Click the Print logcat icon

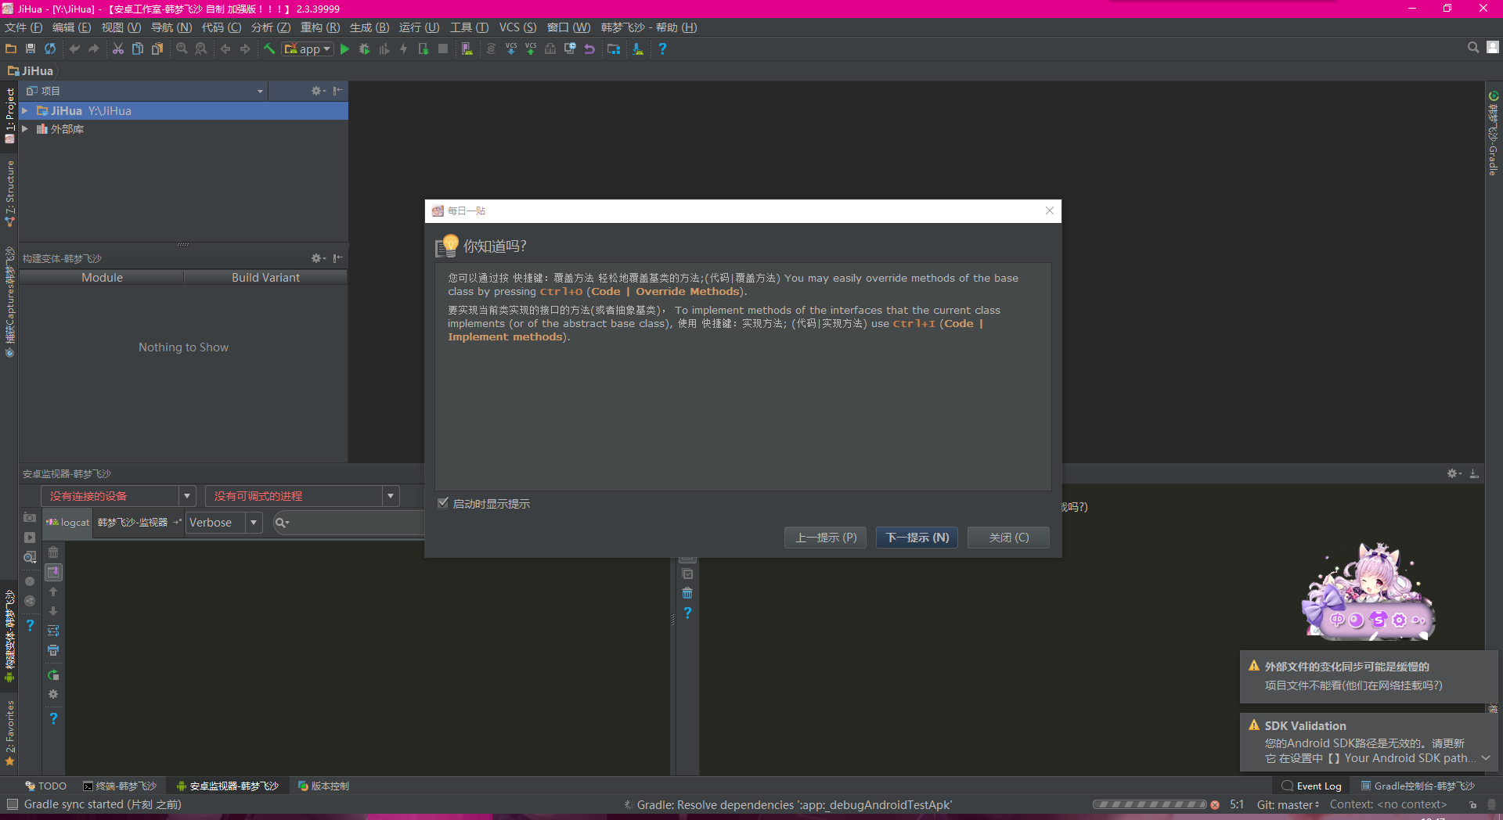pyautogui.click(x=53, y=650)
